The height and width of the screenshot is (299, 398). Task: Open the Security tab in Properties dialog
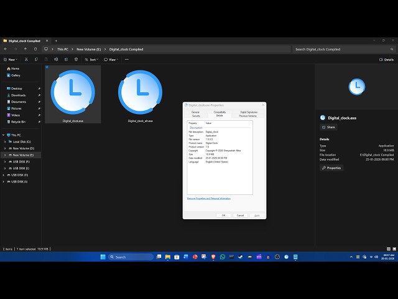coord(196,116)
